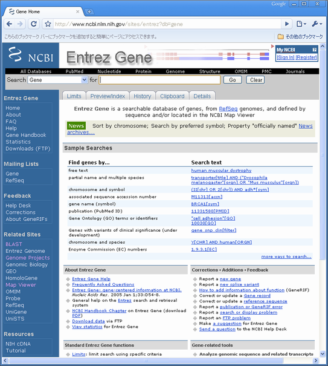This screenshot has height=366, width=328.
Task: Open About GeneRIFs in sidebar
Action: 27,219
